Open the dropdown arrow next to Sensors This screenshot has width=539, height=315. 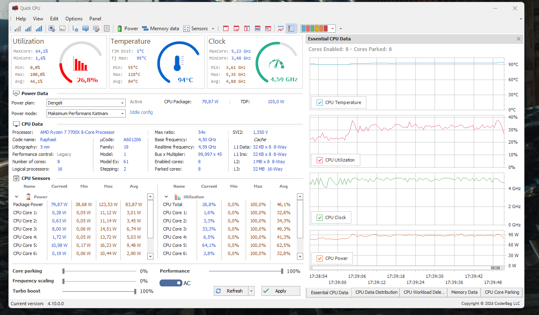click(x=213, y=29)
